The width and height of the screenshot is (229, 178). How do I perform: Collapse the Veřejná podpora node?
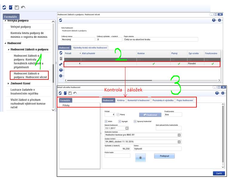point(5,21)
